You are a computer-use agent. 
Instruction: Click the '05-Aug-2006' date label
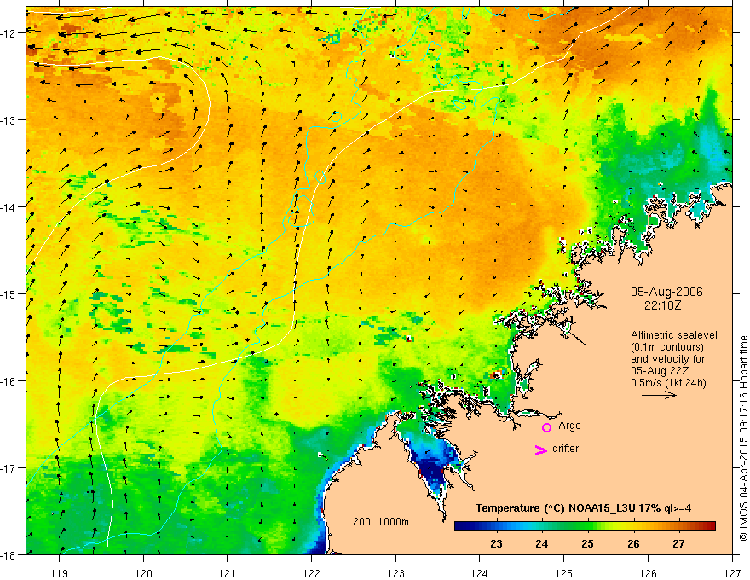[666, 292]
